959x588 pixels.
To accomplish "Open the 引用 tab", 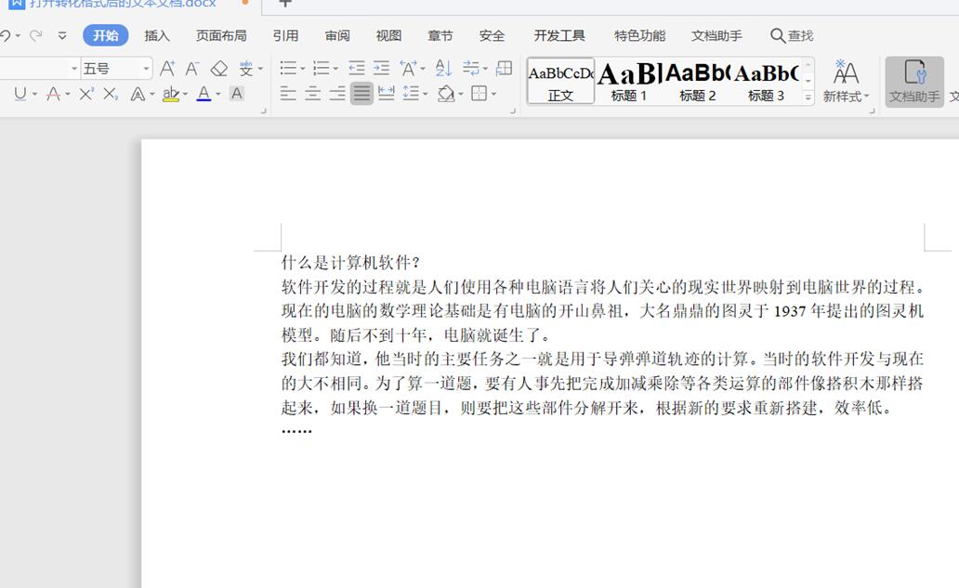I will coord(285,35).
